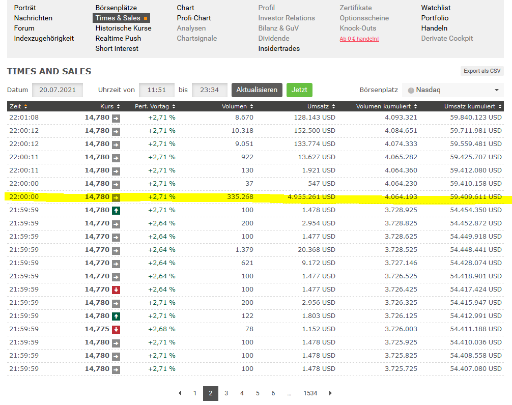
Task: Open the Forum link
Action: click(24, 28)
